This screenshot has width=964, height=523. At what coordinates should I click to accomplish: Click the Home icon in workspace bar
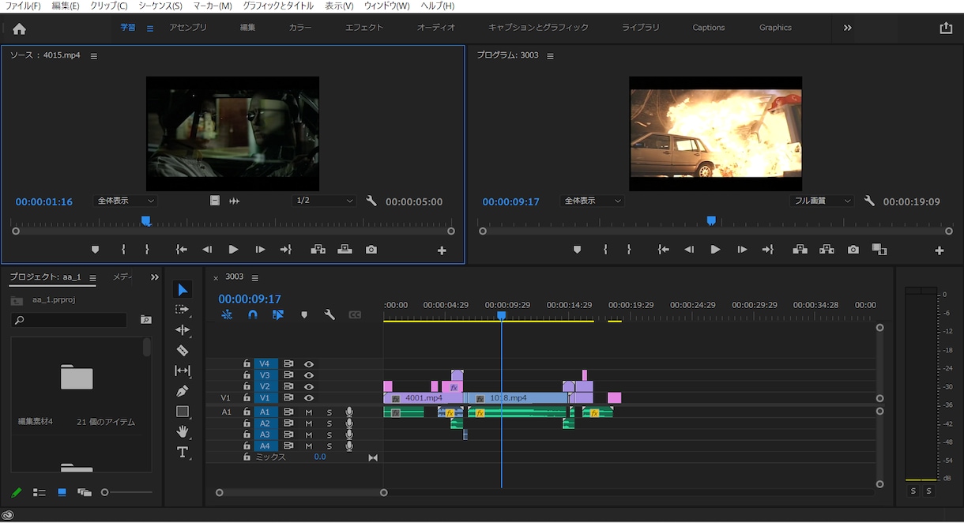(x=19, y=28)
